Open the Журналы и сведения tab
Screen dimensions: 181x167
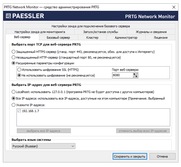point(151,32)
